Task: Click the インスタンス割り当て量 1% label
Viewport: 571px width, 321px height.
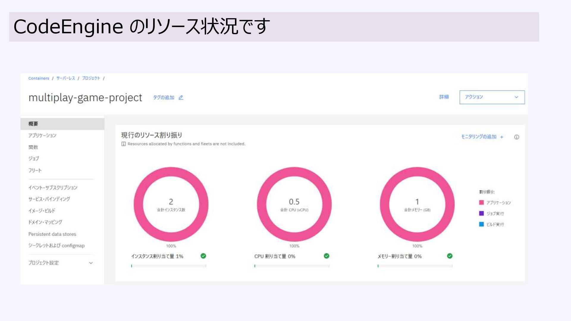Action: (157, 256)
